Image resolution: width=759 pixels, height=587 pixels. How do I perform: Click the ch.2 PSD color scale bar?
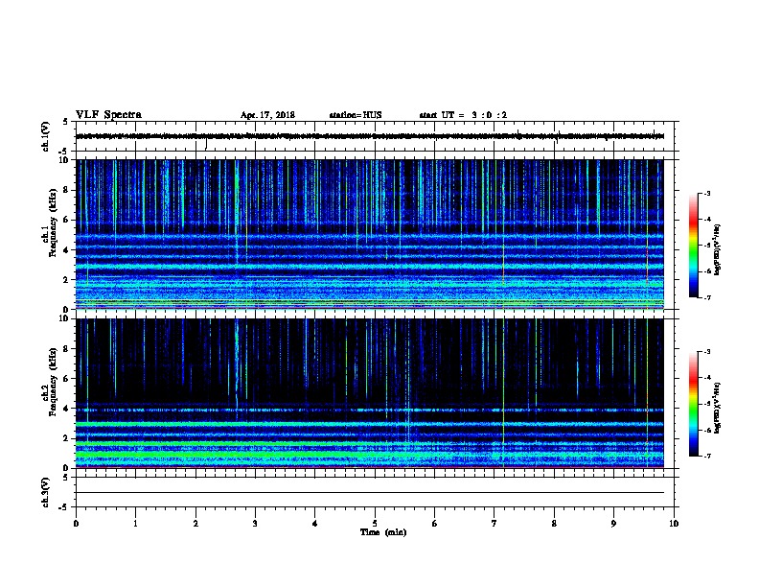pyautogui.click(x=694, y=404)
